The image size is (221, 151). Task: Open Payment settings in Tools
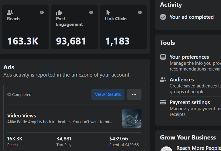(190, 102)
